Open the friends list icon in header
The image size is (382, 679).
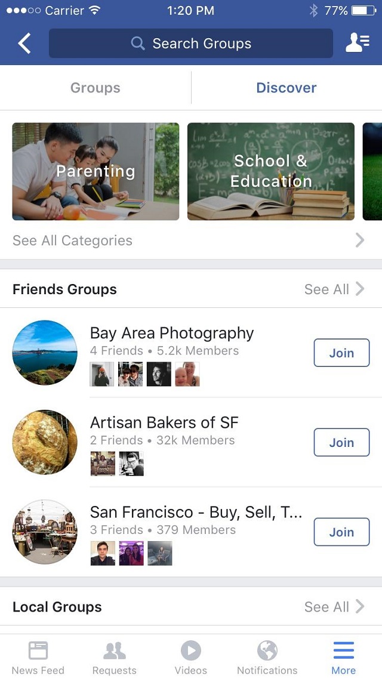357,44
